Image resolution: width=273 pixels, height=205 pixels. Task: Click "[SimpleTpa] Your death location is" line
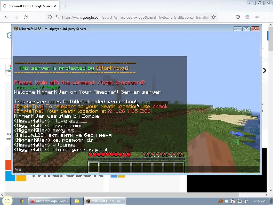tap(83, 111)
